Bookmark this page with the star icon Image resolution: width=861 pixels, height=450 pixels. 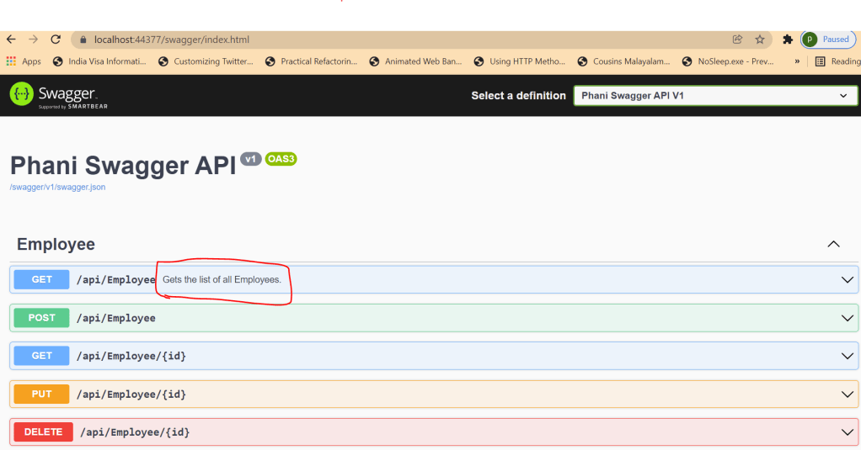(x=759, y=40)
